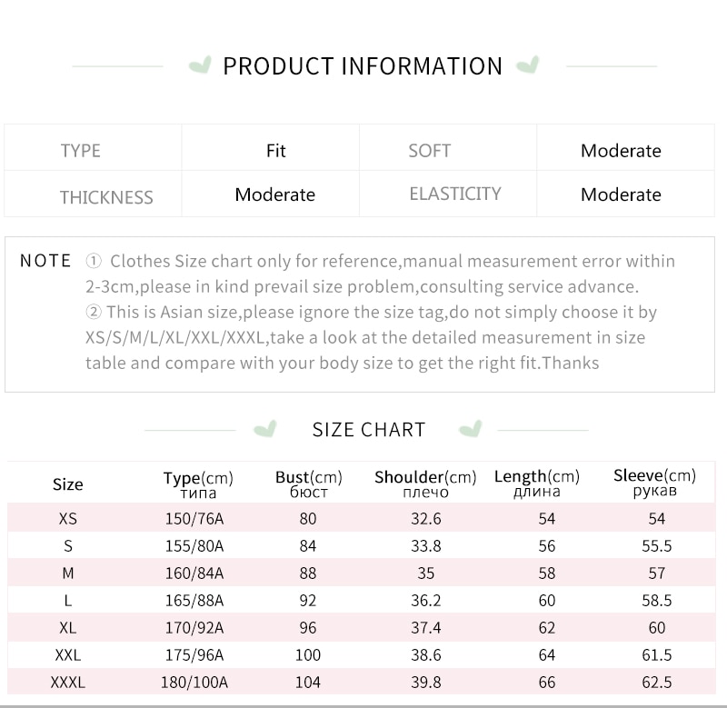
Task: Click the THICKNESS label cell
Action: coord(93,194)
